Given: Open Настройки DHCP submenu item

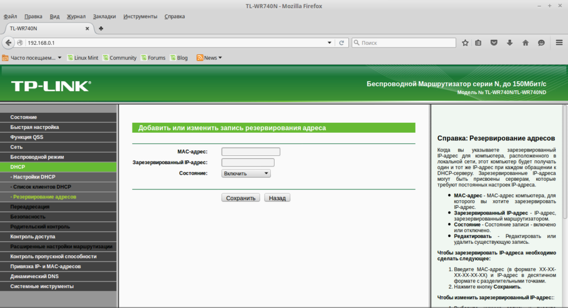Looking at the screenshot, I should click(58, 177).
